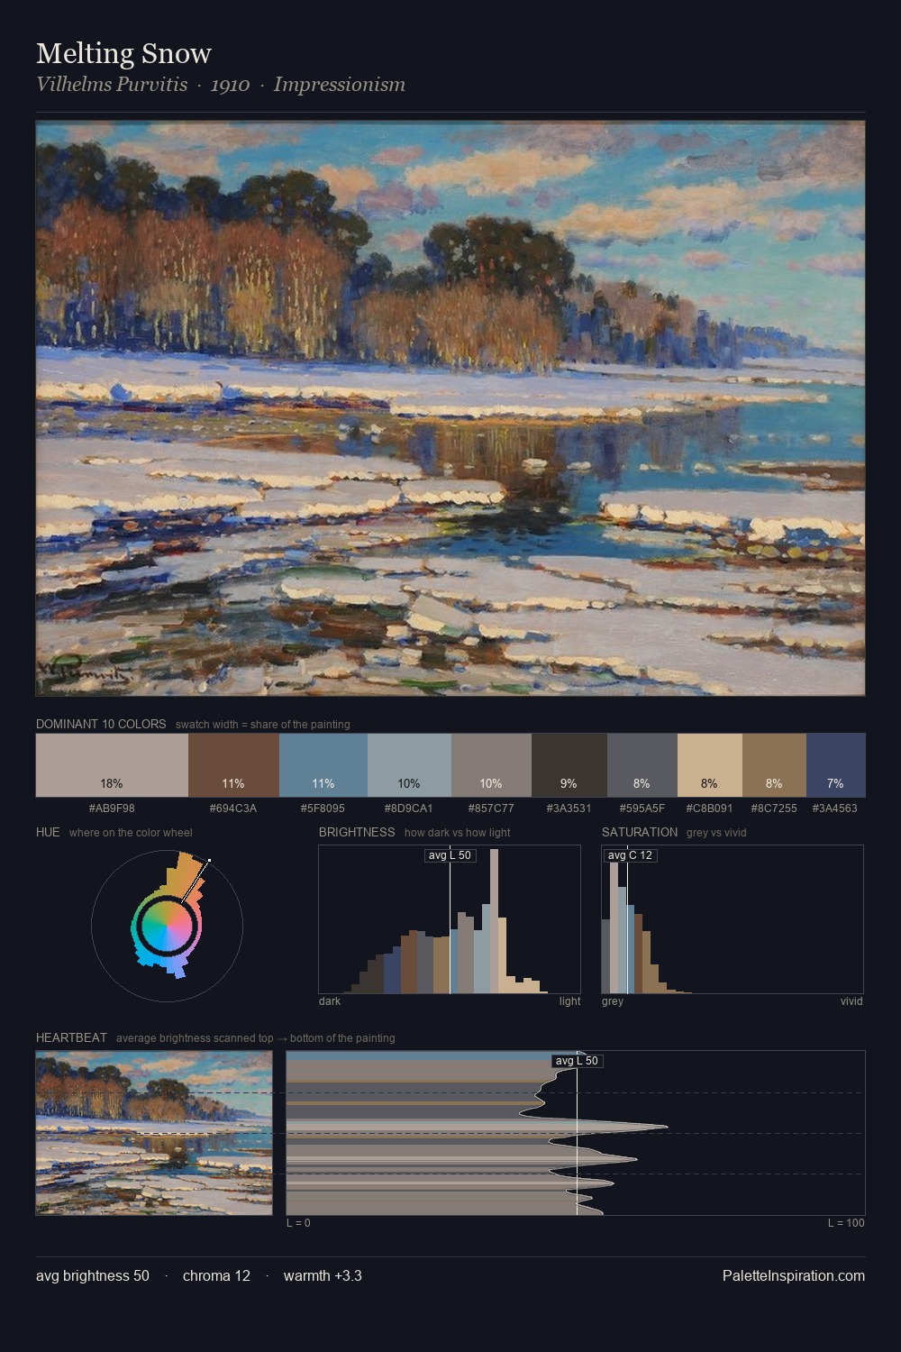Click the hex label #694C3A
The image size is (901, 1352).
pos(233,808)
